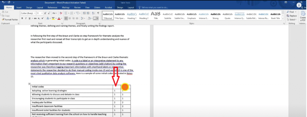The image size is (307, 117).
Task: Switch to the Review tab
Action: pyautogui.click(x=78, y=7)
